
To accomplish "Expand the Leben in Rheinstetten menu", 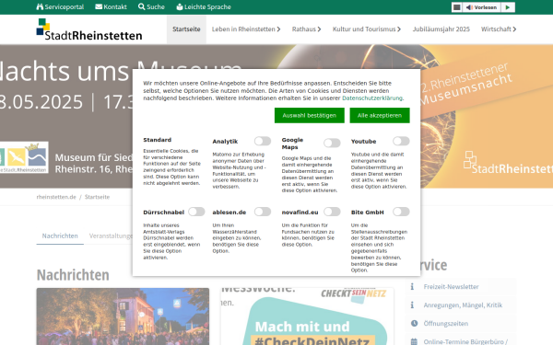I will tap(246, 29).
